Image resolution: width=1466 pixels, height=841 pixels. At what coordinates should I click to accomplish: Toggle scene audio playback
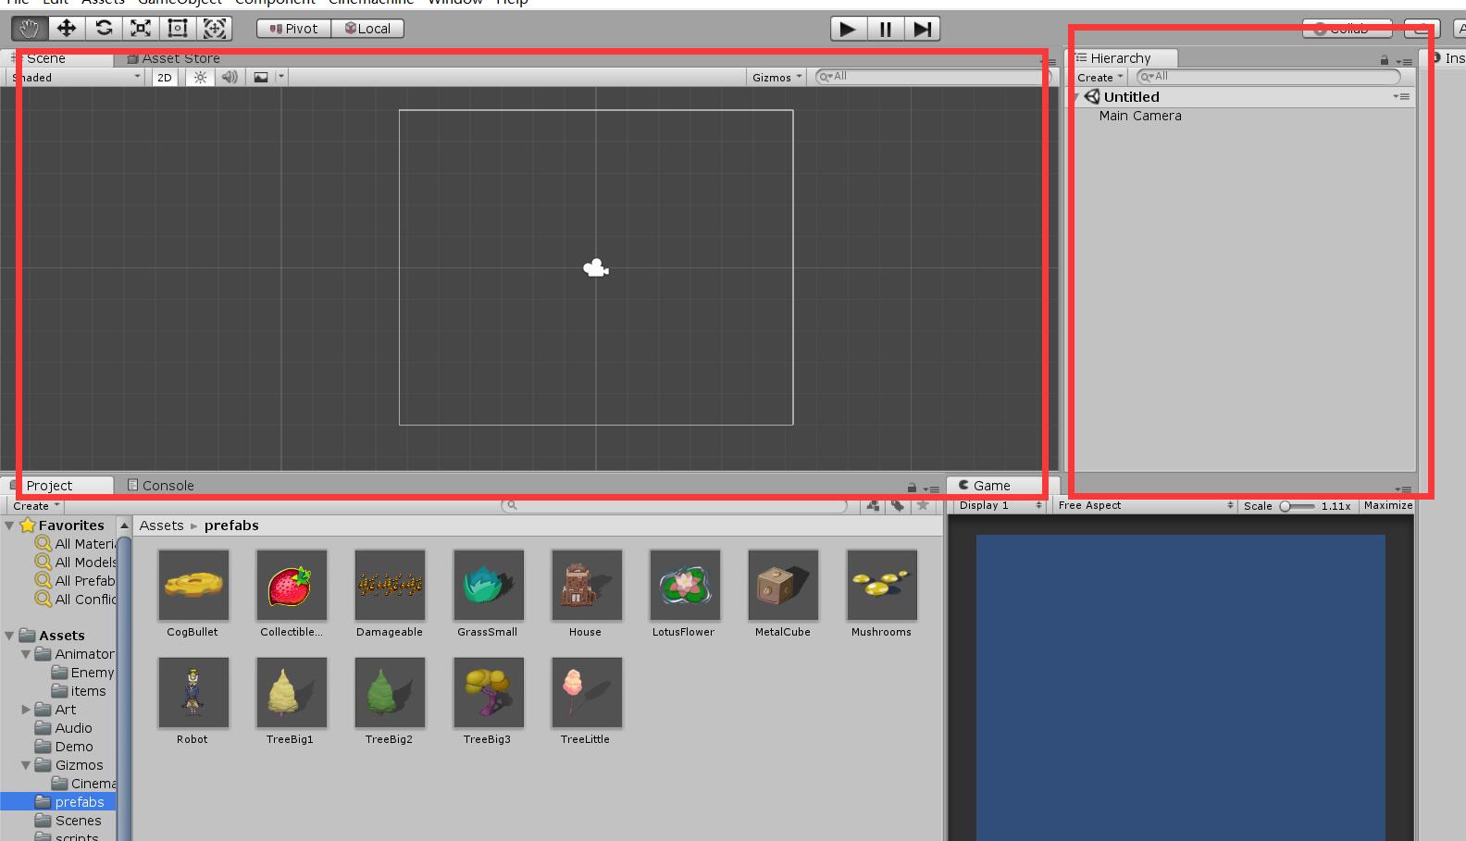point(230,78)
